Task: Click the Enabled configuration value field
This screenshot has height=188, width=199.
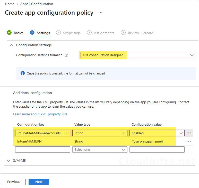Action: [x=157, y=133]
